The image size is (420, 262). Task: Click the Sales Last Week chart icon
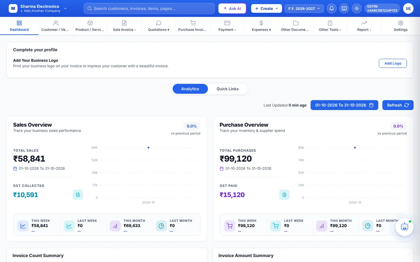pos(69,226)
